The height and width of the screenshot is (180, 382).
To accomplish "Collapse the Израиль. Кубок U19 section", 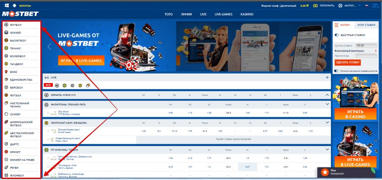I will point(327,94).
